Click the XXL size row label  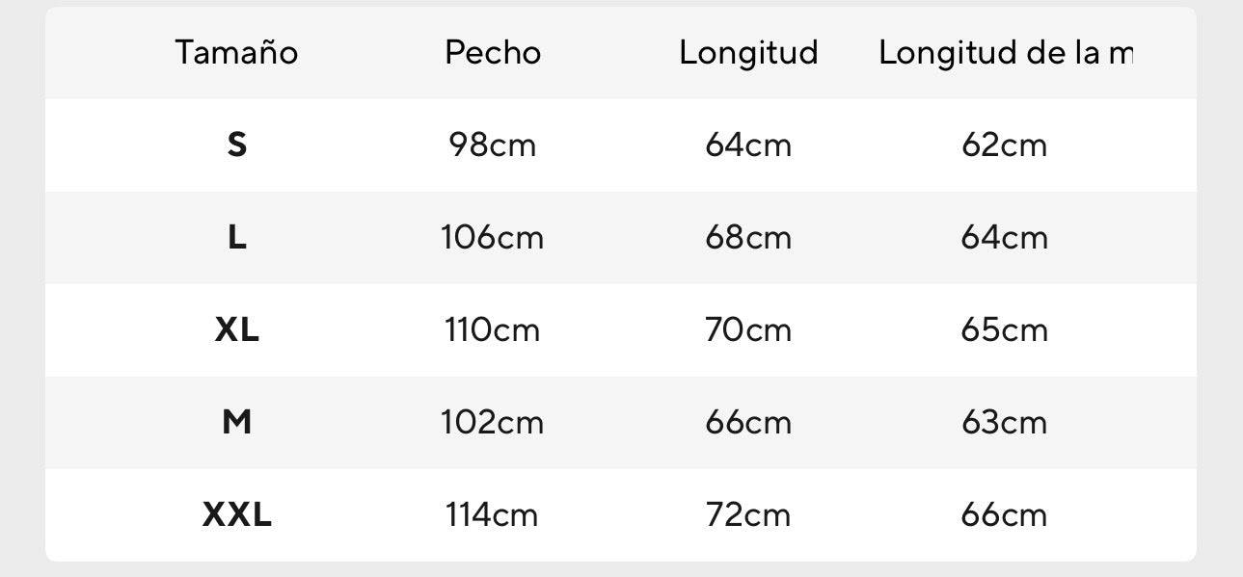tap(236, 515)
